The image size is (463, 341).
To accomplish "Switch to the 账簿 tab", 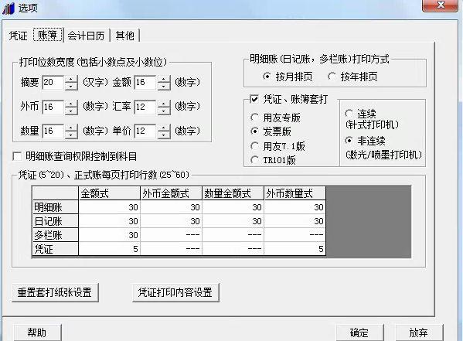I will pos(48,35).
